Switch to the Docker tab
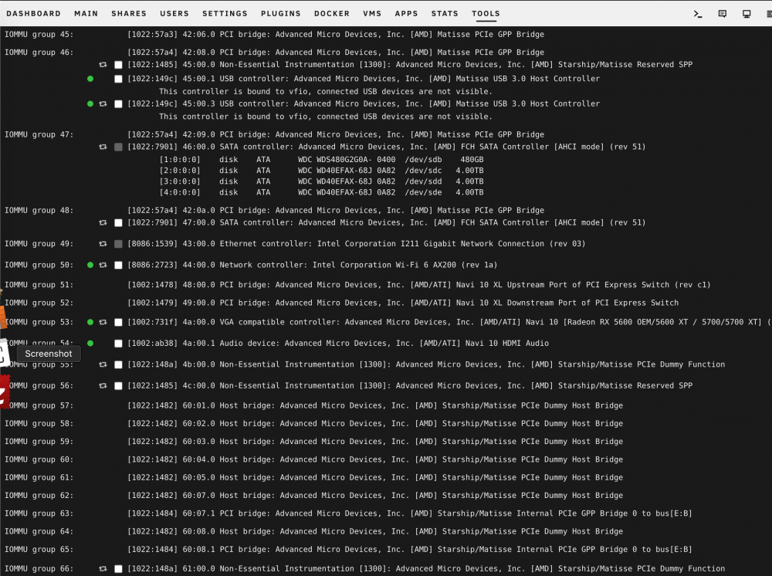The width and height of the screenshot is (772, 576). 332,14
